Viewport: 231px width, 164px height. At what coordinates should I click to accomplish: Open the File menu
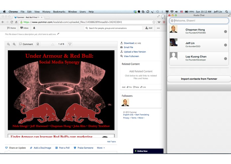click(x=22, y=12)
